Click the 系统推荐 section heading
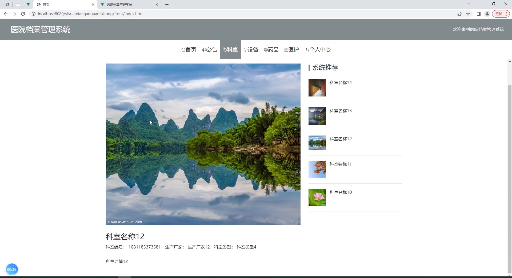This screenshot has width=512, height=278. point(325,68)
